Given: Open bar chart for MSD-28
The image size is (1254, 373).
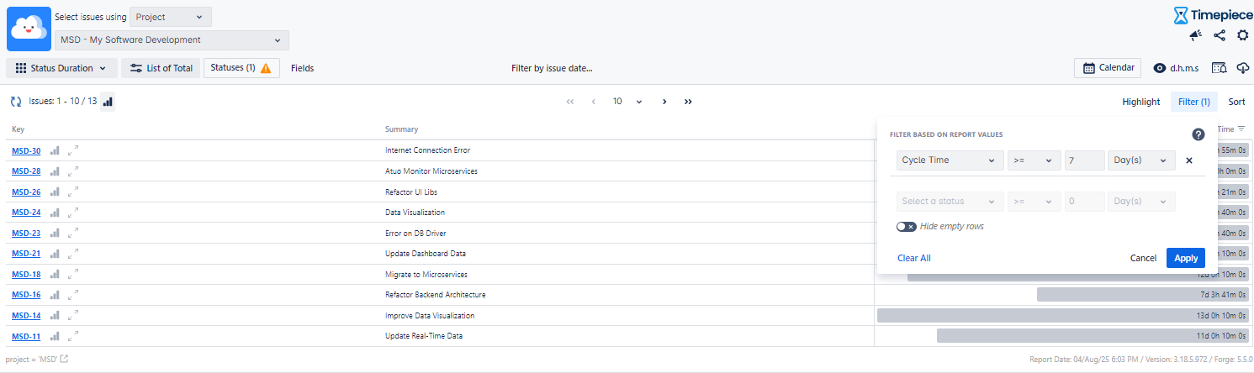Looking at the screenshot, I should [x=55, y=171].
